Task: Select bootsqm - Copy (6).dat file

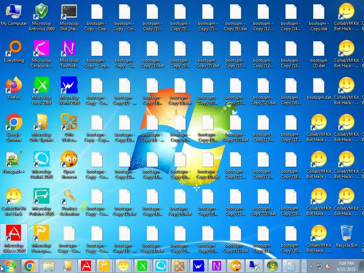Action: click(180, 202)
